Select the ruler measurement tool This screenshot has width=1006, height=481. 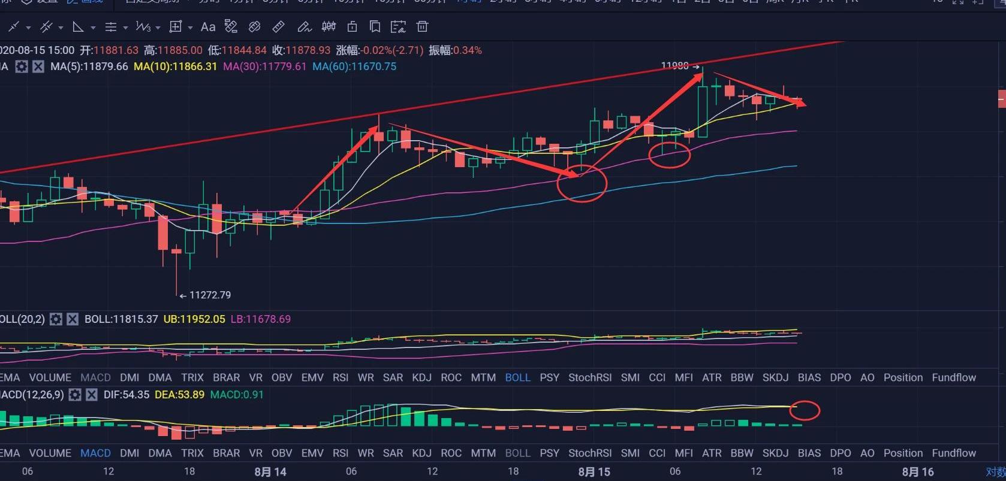tap(278, 27)
